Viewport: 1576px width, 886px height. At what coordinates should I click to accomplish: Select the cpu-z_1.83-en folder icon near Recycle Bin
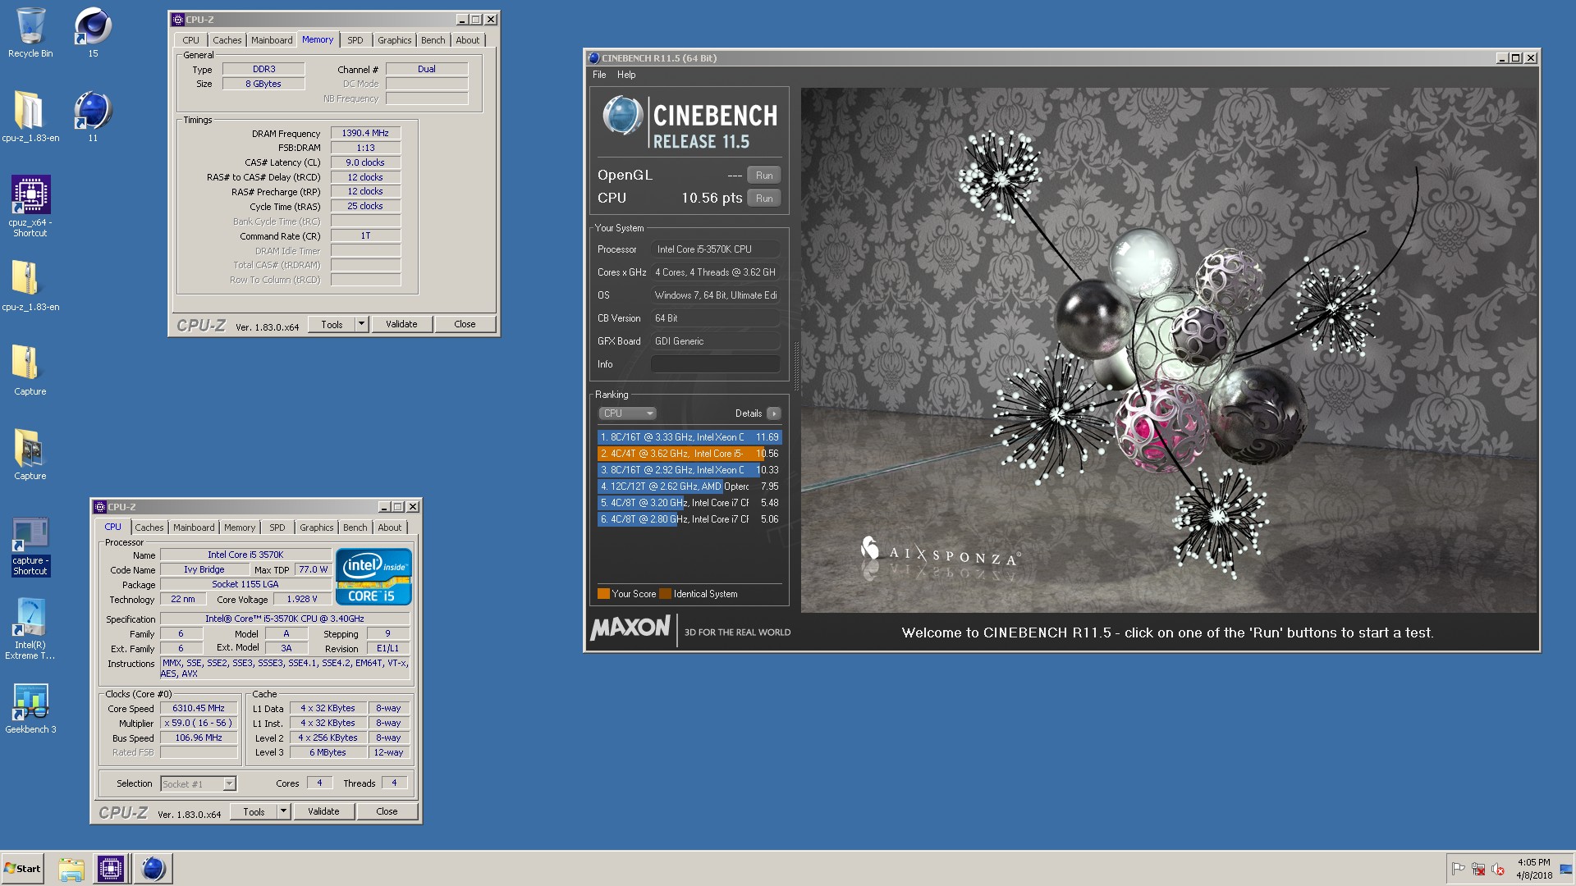pyautogui.click(x=30, y=117)
